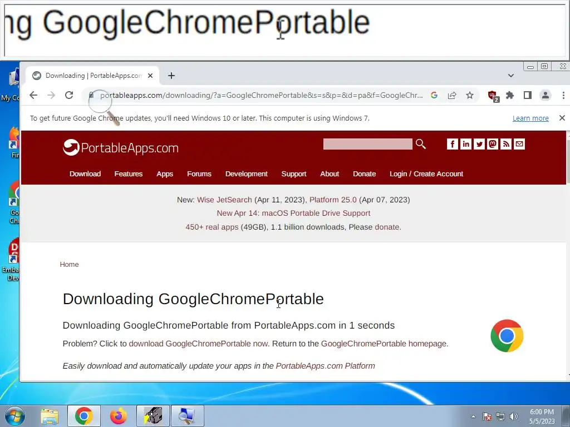Open the Platform 25.0 link

[333, 200]
